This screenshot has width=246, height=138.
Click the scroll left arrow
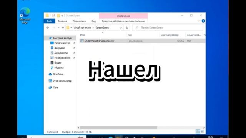click(x=78, y=128)
